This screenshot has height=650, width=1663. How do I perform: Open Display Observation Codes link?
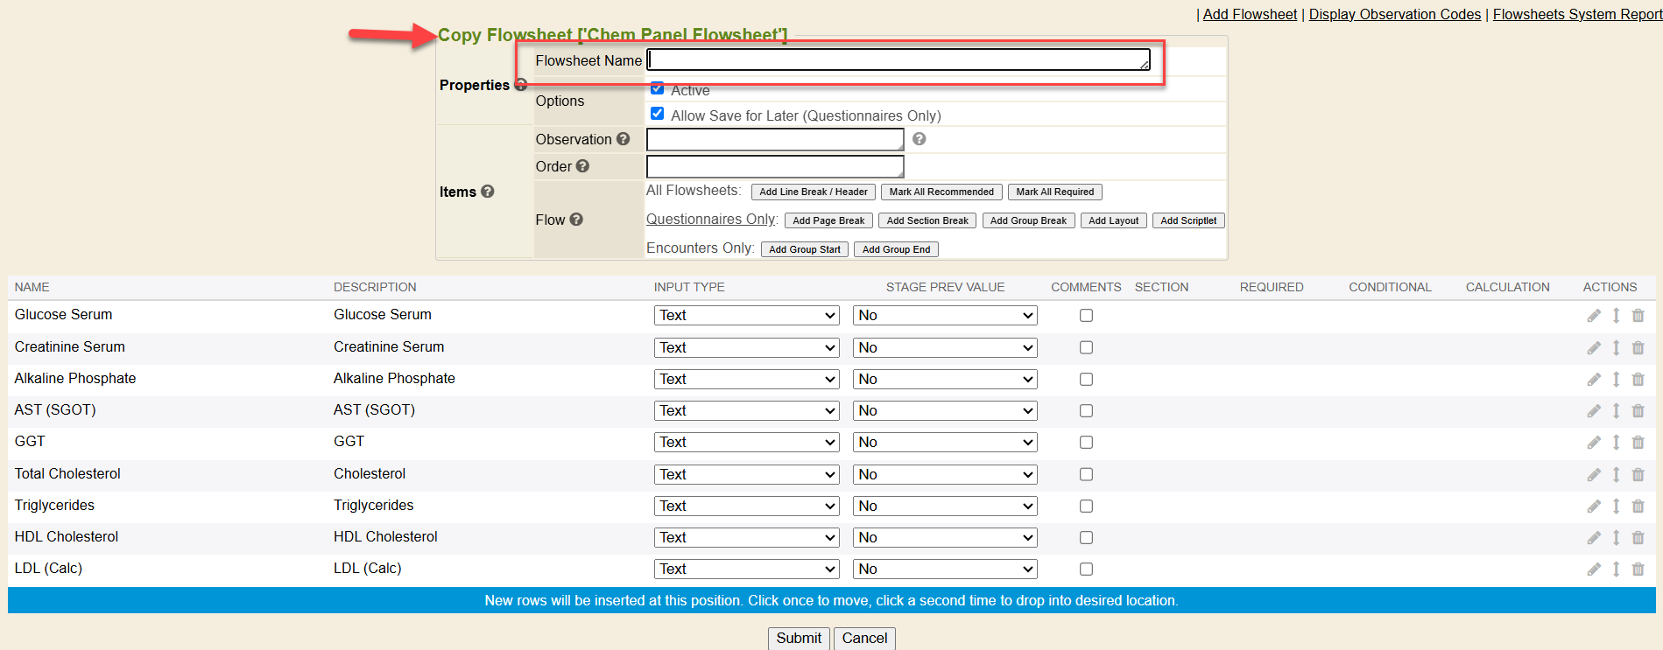[1394, 14]
